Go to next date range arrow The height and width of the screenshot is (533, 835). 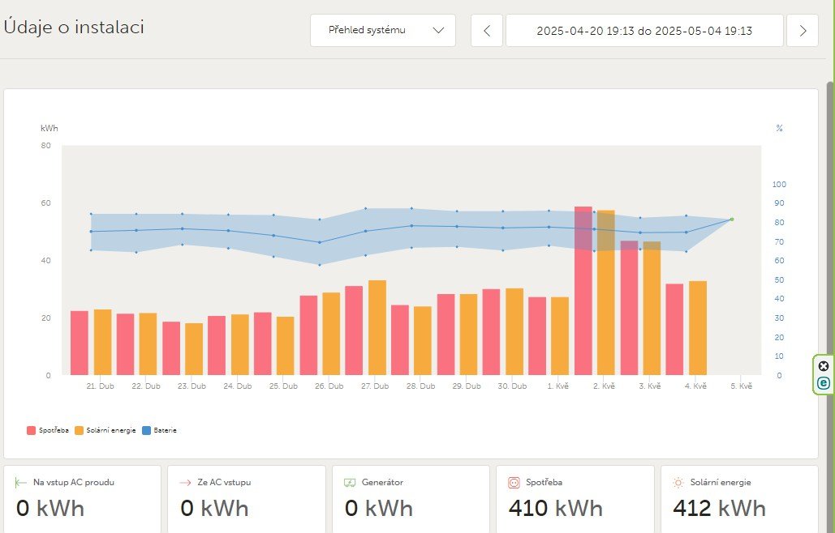803,31
